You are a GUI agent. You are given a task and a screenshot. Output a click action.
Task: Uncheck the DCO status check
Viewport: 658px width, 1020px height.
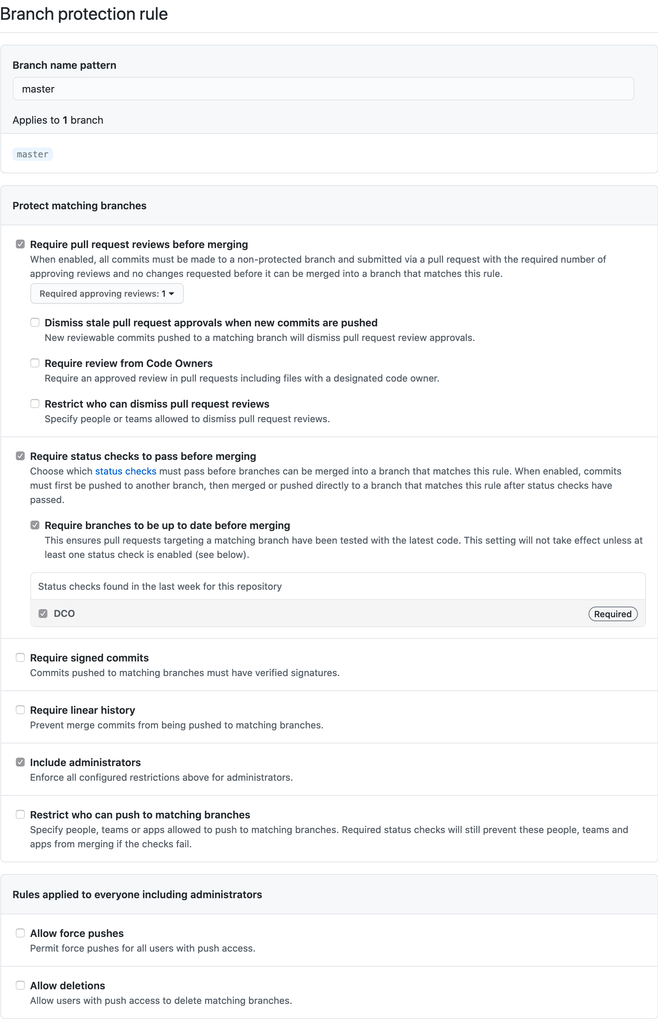pos(43,614)
